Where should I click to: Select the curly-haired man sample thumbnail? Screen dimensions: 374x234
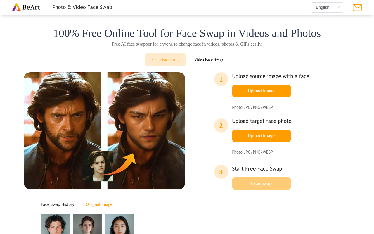56,224
